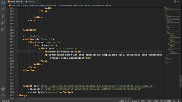Click the closing </body> tag

point(22,95)
